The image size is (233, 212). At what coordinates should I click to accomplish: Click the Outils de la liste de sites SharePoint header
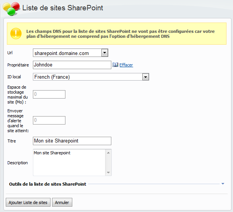pos(47,184)
